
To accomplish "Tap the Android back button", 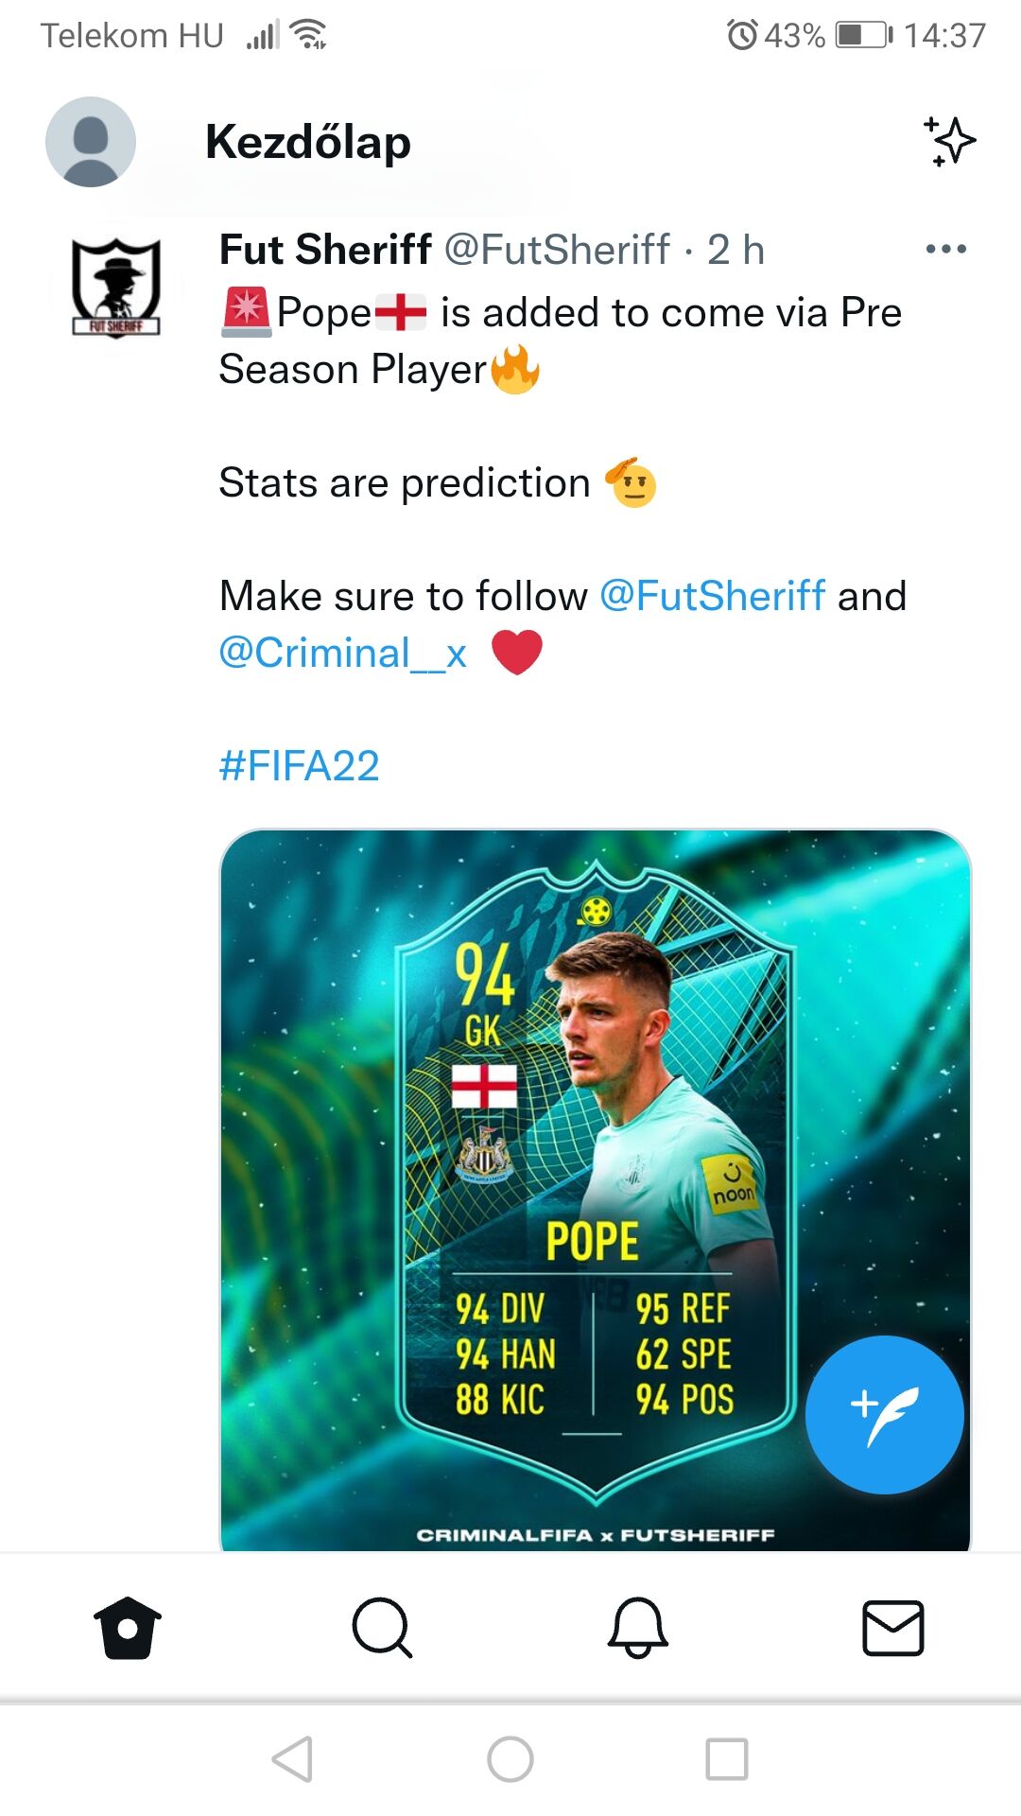I will 292,1759.
